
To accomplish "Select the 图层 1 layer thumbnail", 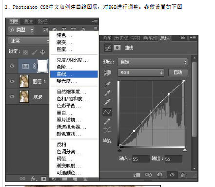I will pos(24,81).
